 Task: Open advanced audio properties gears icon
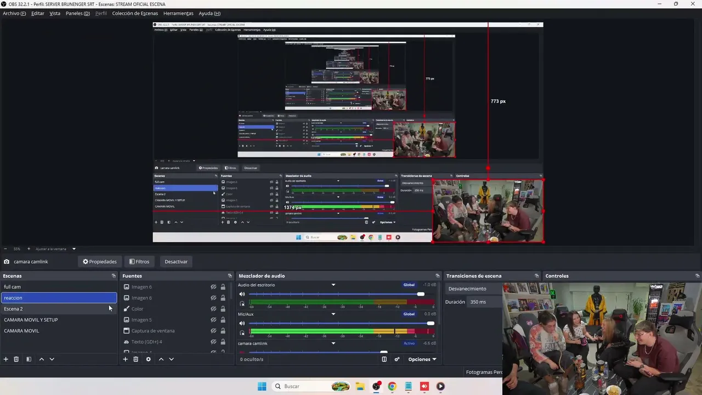click(x=397, y=359)
